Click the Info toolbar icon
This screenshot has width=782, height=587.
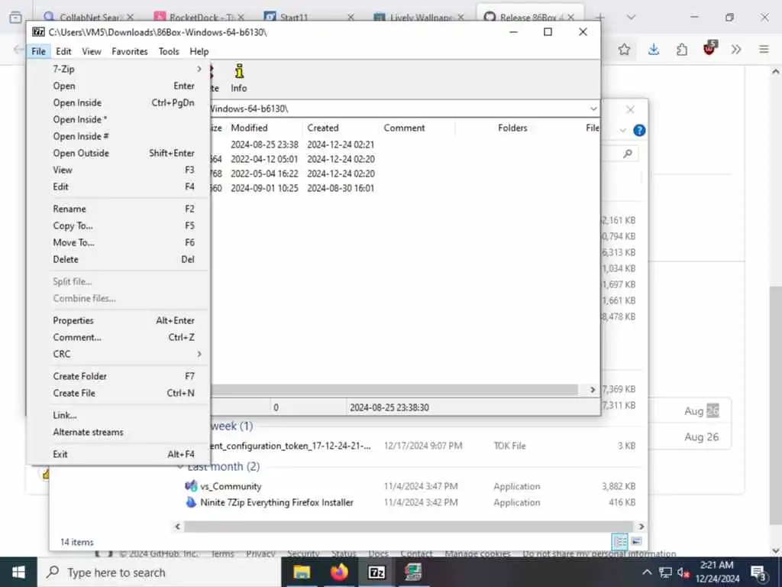pos(239,78)
